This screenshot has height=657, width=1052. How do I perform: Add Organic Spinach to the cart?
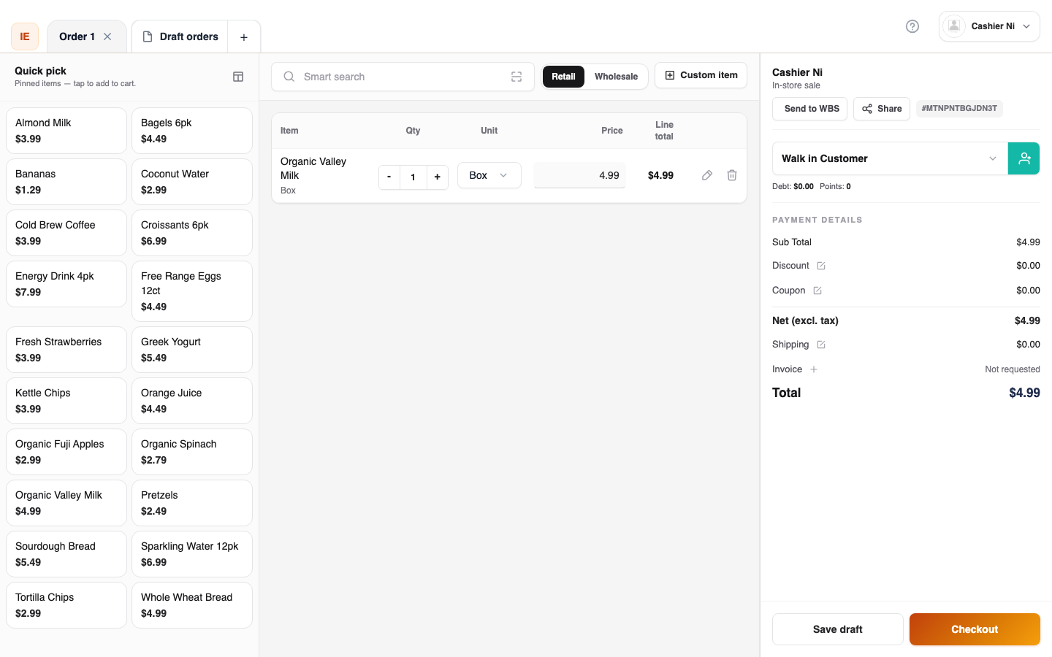point(192,452)
